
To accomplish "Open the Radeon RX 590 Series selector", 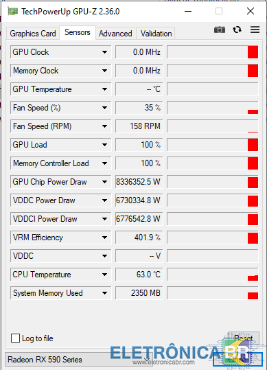I will point(78,360).
